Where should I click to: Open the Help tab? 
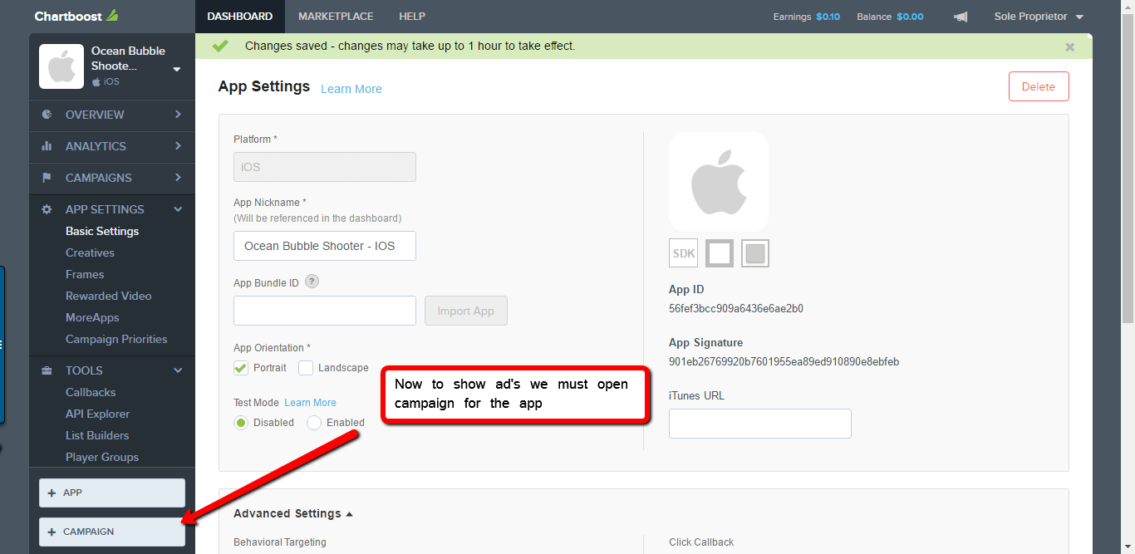coord(412,17)
